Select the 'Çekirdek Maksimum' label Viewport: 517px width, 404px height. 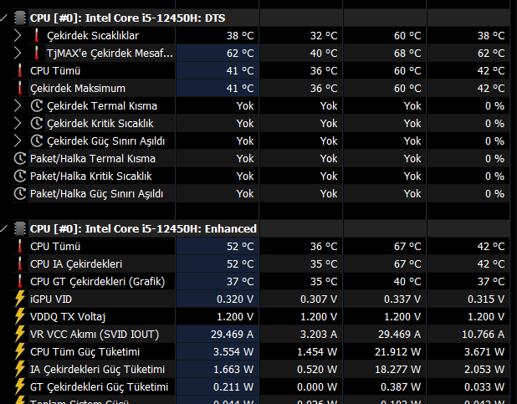coord(78,89)
